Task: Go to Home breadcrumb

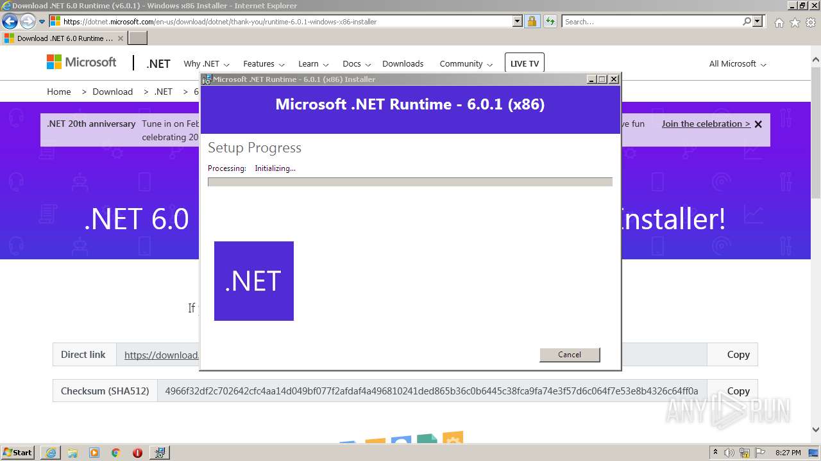Action: point(59,92)
